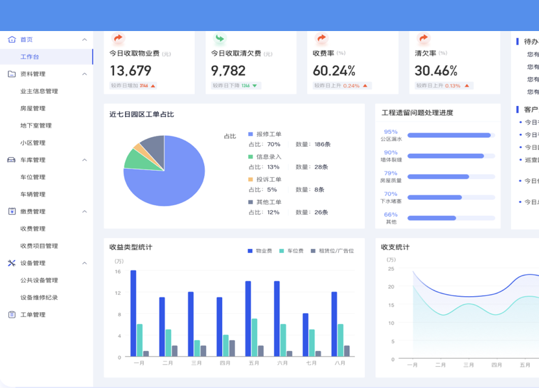Toggle the 物业费 legend in bar chart
The width and height of the screenshot is (539, 388).
[x=260, y=251]
